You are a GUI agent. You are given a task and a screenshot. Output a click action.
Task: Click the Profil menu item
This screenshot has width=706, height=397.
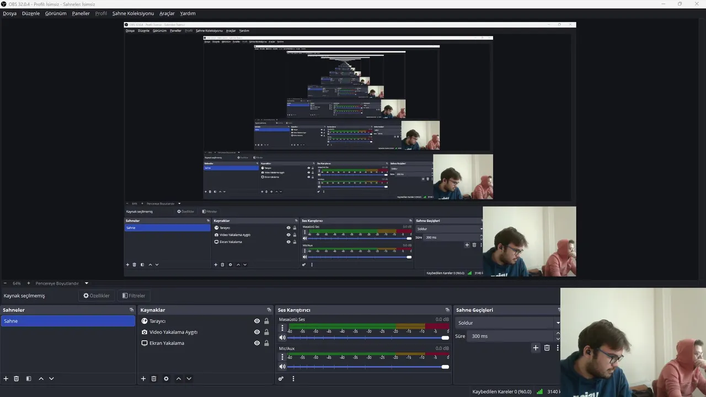pos(101,13)
